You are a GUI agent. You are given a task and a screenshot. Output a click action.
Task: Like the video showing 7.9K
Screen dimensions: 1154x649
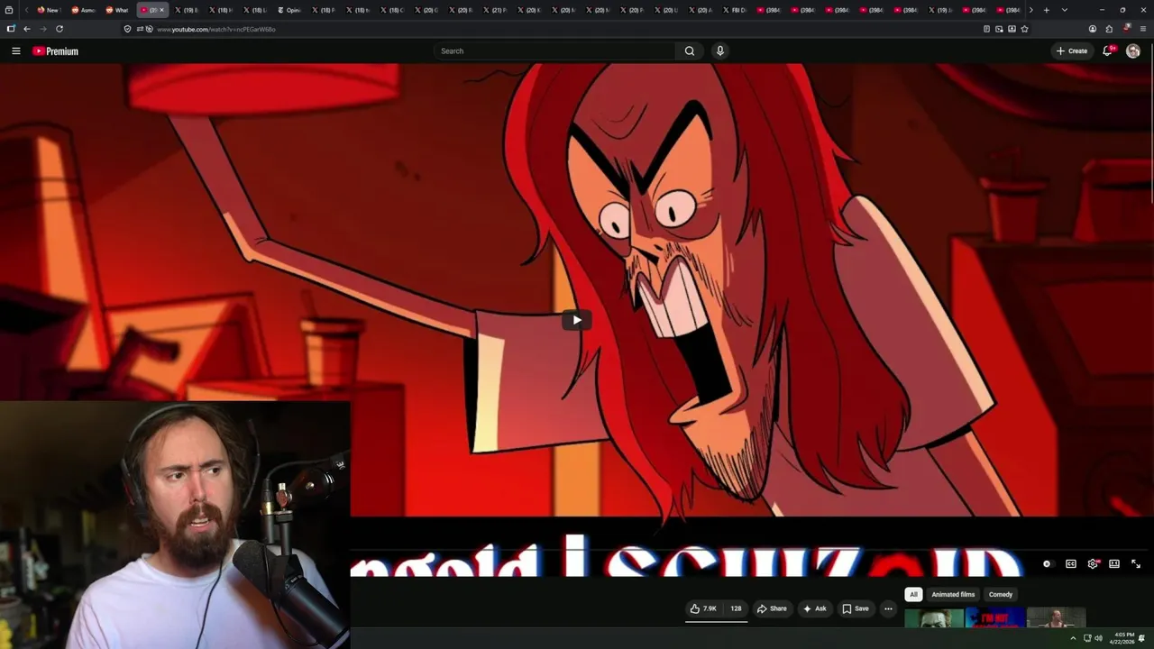(703, 608)
